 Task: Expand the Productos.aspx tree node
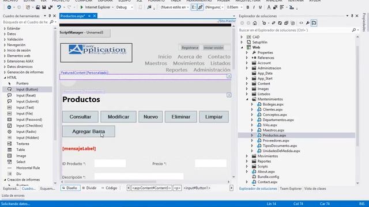click(252, 136)
